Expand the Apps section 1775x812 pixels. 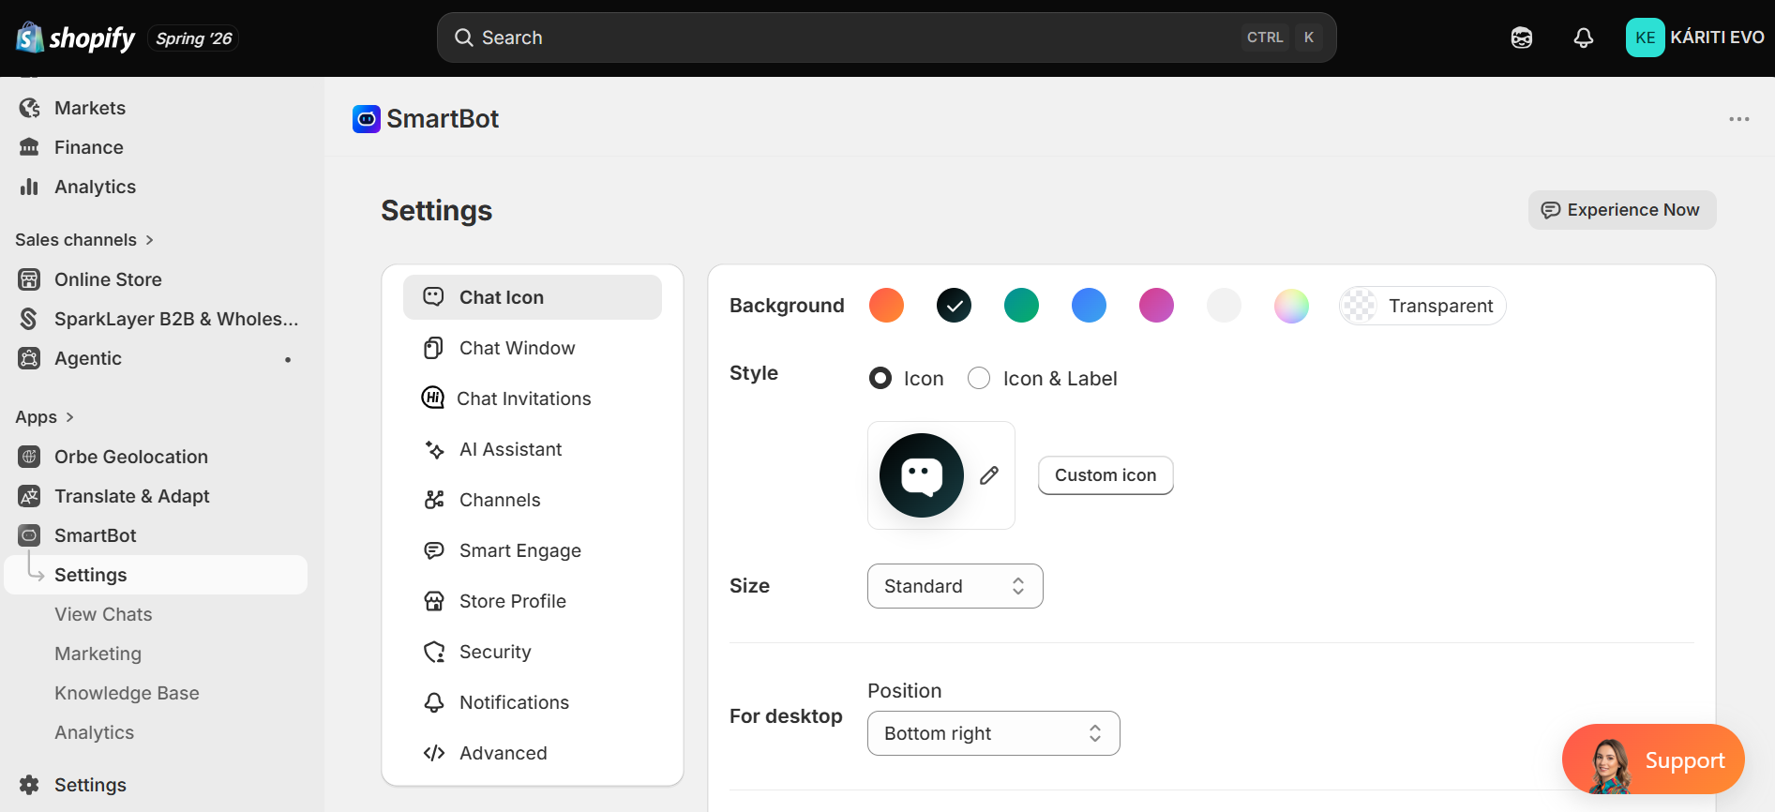pyautogui.click(x=44, y=417)
